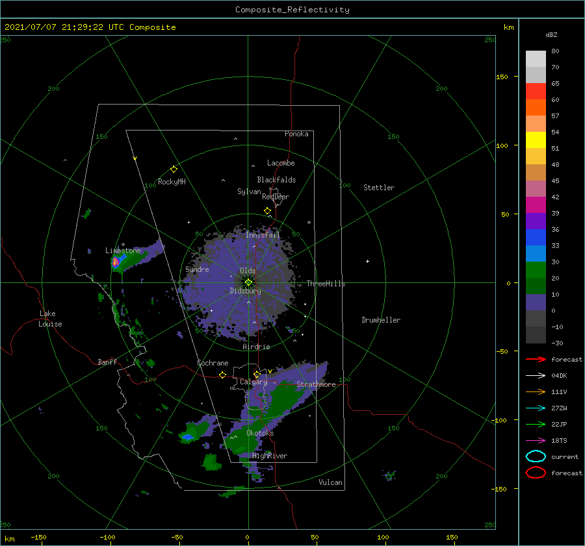Pick the slate purple 0 dBZ swatch
Viewport: 585px width, 546px height.
(x=536, y=302)
